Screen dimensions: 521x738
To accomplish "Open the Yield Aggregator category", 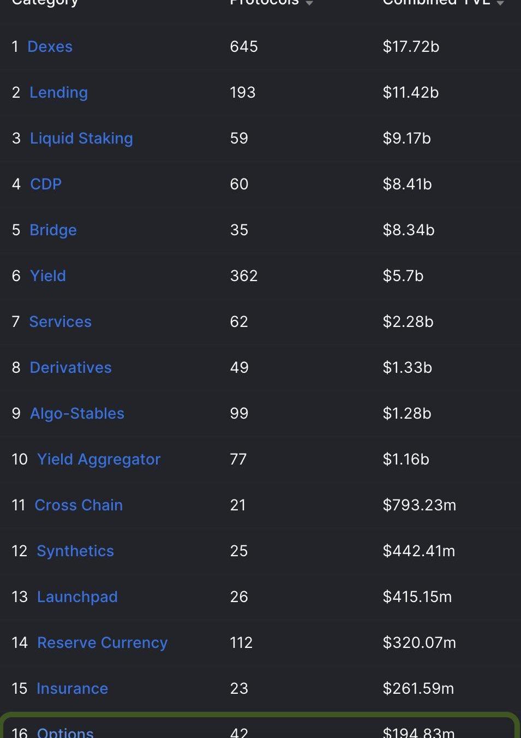I will click(x=99, y=460).
